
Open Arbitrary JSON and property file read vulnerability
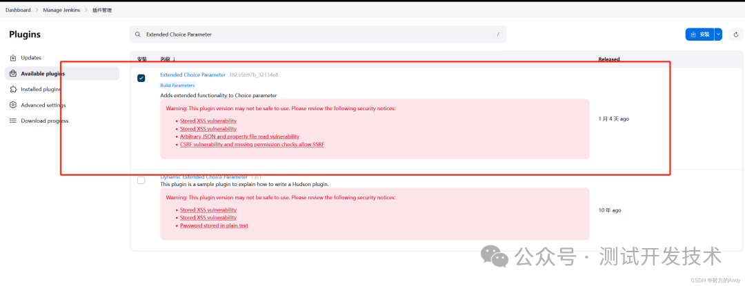(x=239, y=136)
